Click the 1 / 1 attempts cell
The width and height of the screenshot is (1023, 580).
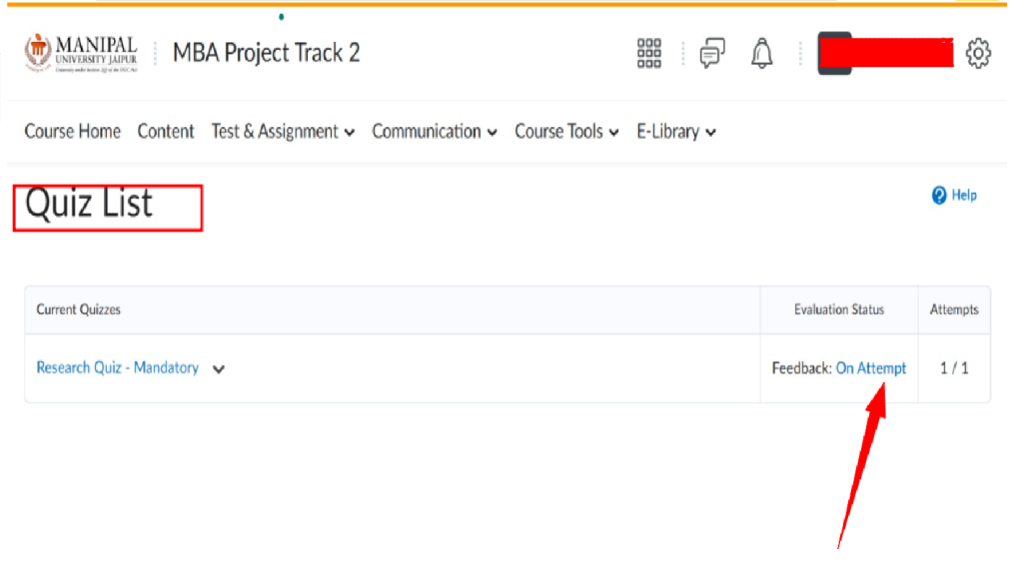(954, 368)
